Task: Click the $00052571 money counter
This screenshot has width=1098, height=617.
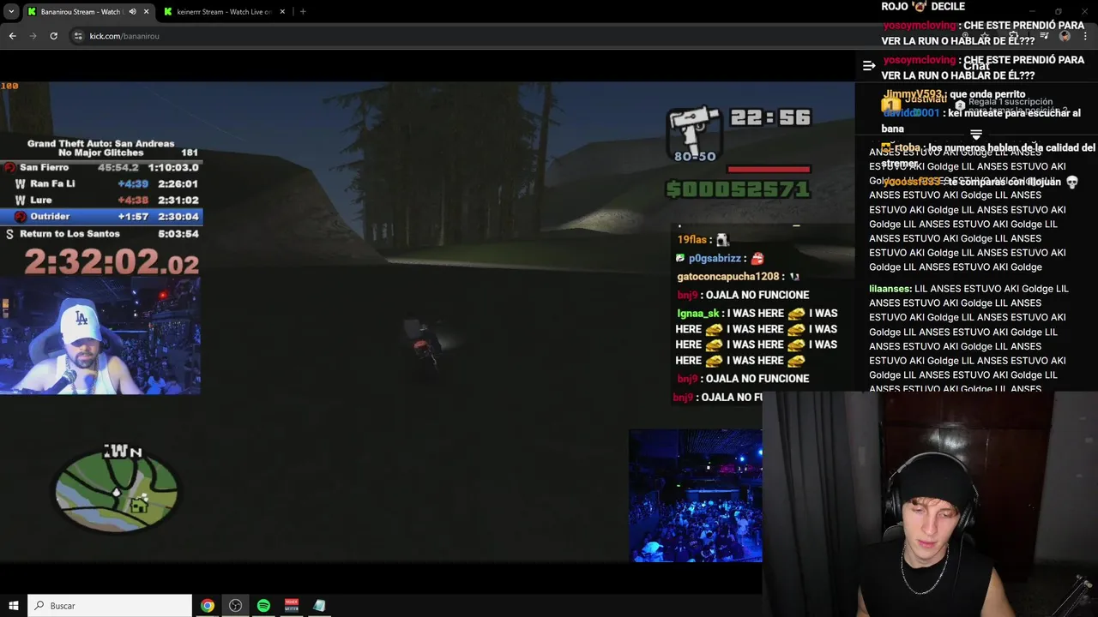Action: (x=738, y=189)
